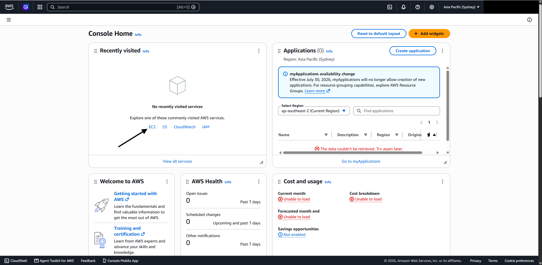Open Applications widget options menu

[443, 51]
